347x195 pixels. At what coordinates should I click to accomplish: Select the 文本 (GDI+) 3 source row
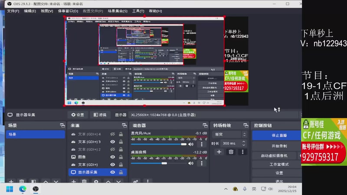coord(98,142)
